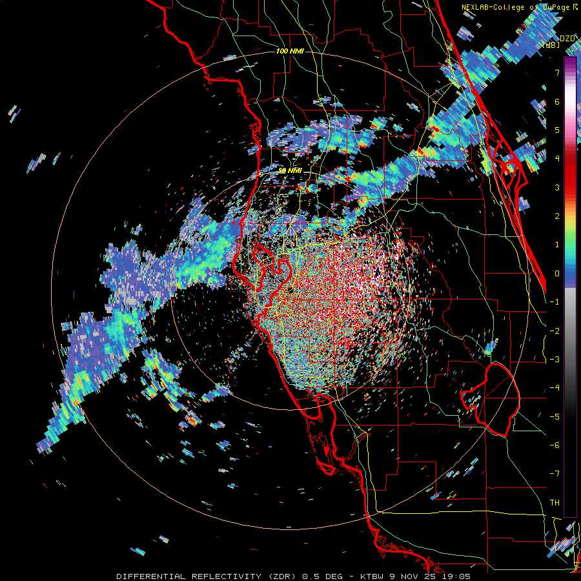This screenshot has height=581, width=581.
Task: Click the "7" value on color scale
Action: (x=556, y=72)
